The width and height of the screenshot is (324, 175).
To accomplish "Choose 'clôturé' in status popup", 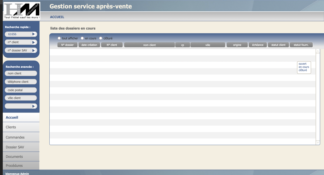I will pyautogui.click(x=303, y=70).
